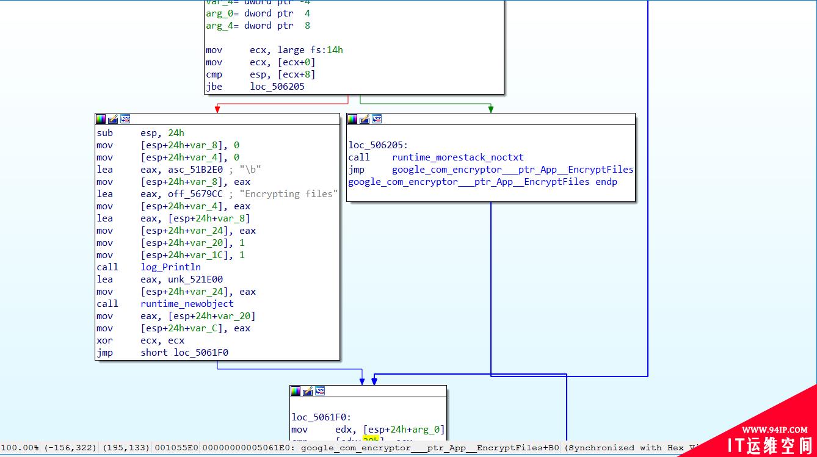The width and height of the screenshot is (817, 457).
Task: Click the sub esp, 24h instruction
Action: (140, 133)
